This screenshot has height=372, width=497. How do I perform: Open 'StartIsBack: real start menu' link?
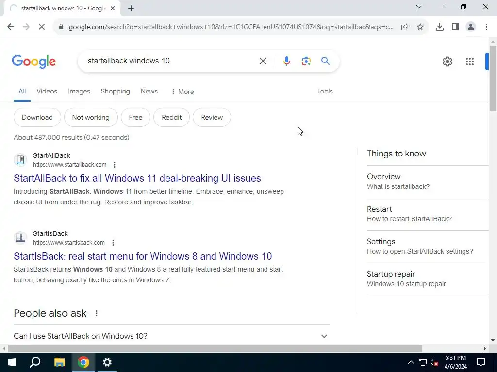tap(143, 256)
